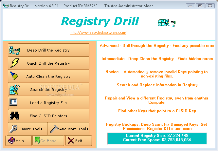
Task: Click the computer monitor Load Registry icon
Action: (13, 102)
